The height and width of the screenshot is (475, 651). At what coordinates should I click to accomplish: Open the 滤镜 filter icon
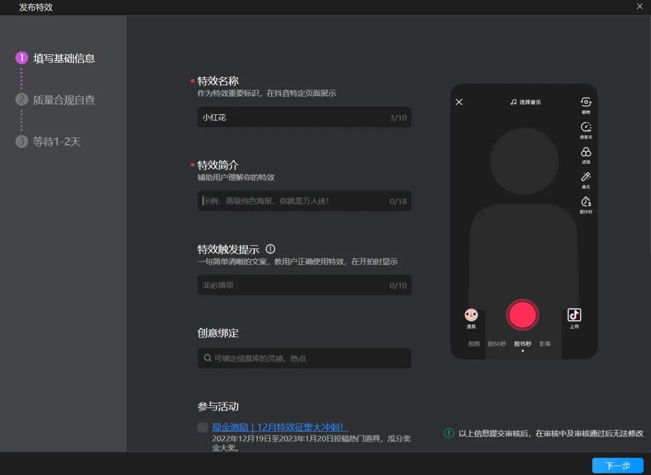(x=585, y=152)
